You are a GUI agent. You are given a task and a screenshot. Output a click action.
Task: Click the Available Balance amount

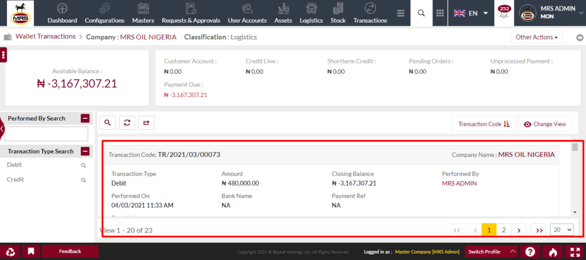tap(77, 83)
